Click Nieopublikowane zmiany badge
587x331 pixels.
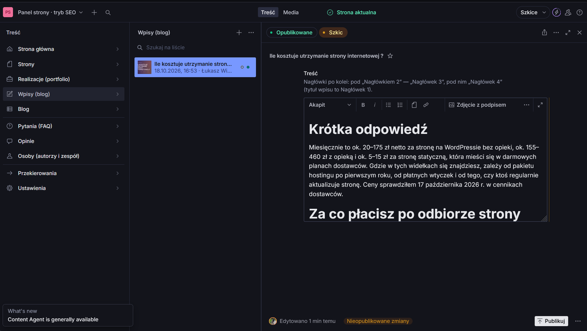click(x=378, y=321)
